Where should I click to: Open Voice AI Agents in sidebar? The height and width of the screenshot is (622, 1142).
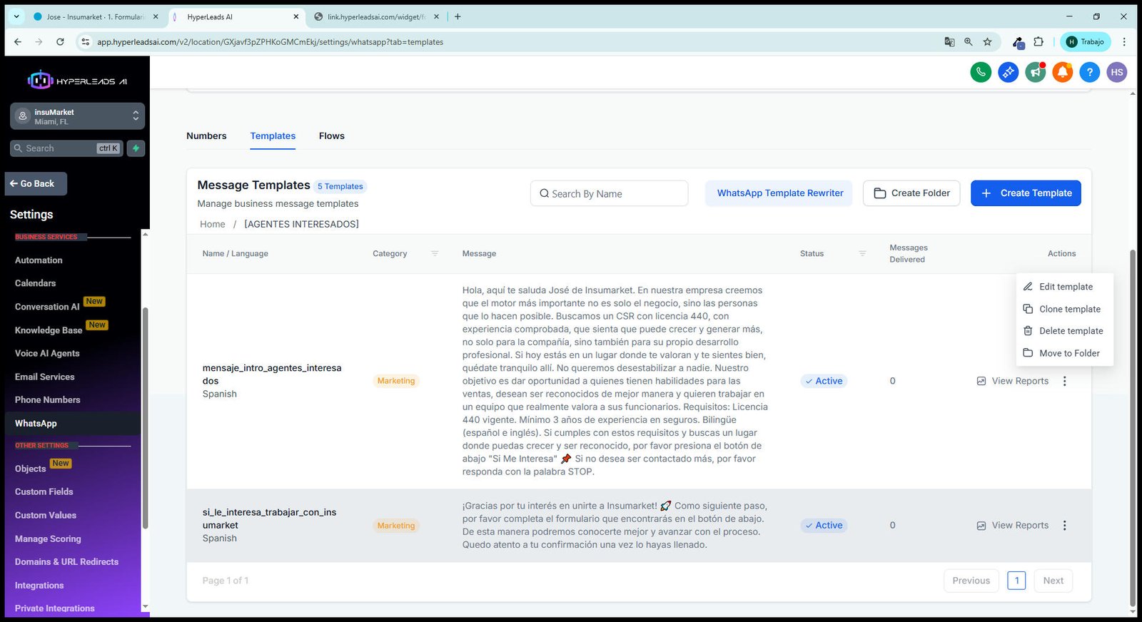(x=47, y=354)
